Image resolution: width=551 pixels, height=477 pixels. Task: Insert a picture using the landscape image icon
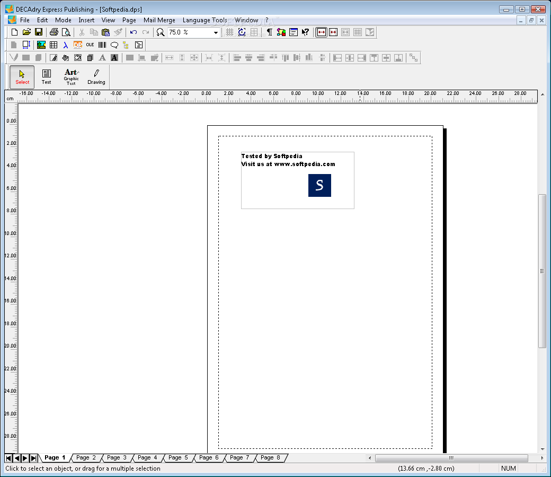coord(41,45)
